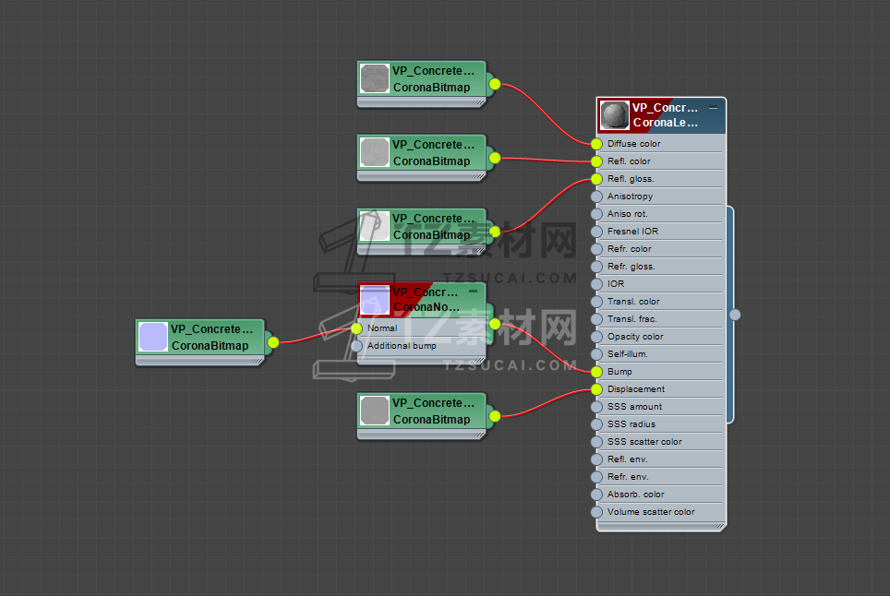Screen dimensions: 890x596
Task: Click the Opacity color input socket
Action: [x=596, y=337]
